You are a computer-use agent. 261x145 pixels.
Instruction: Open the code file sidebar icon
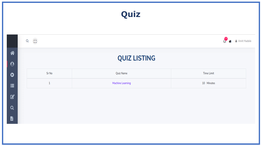coord(12,118)
